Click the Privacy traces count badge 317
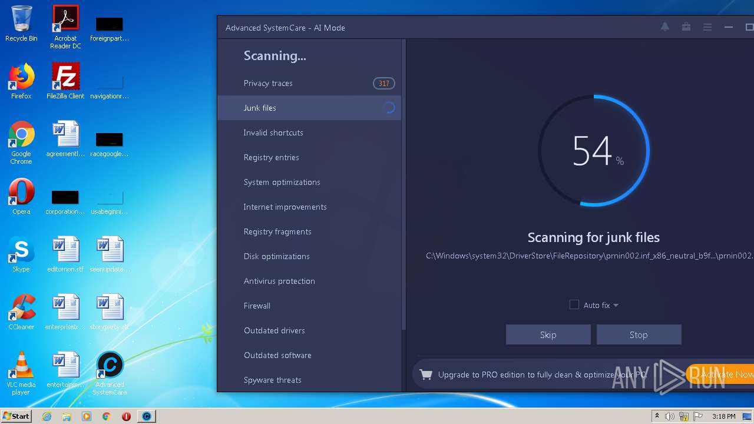The height and width of the screenshot is (424, 754). click(383, 83)
